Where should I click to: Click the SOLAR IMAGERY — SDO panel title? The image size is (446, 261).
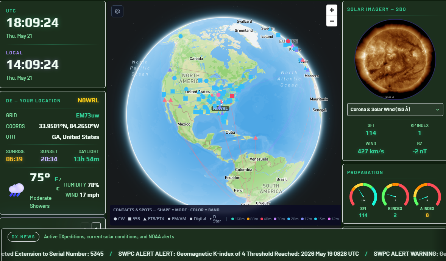(x=376, y=9)
